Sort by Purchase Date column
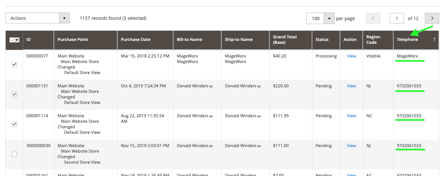Viewport: 447px width, 176px height. (x=136, y=40)
